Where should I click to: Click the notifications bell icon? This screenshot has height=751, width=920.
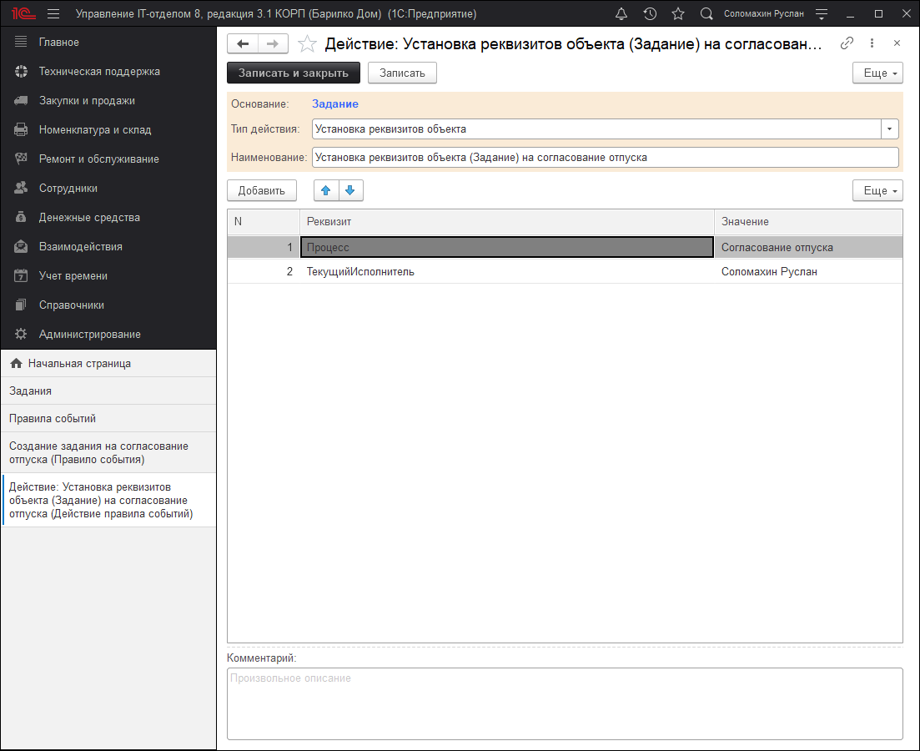tap(621, 14)
